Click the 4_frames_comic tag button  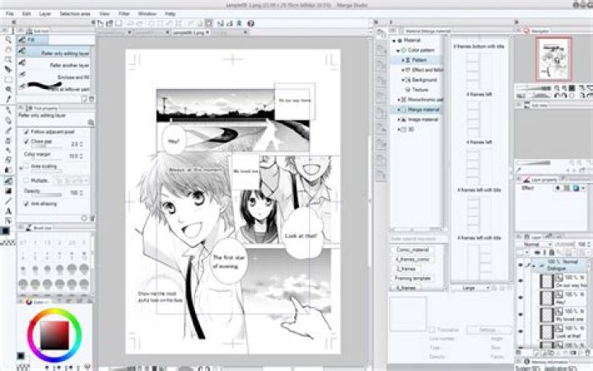(413, 260)
